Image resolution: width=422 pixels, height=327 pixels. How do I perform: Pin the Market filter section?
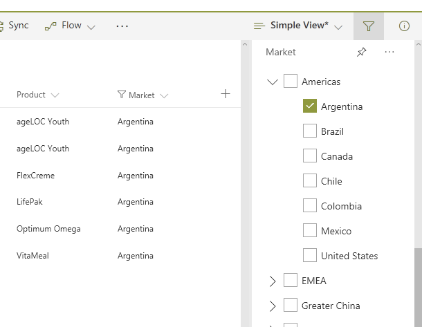tap(361, 53)
